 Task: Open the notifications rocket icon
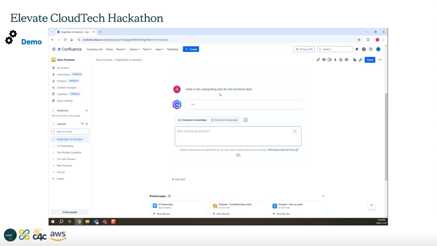point(357,49)
